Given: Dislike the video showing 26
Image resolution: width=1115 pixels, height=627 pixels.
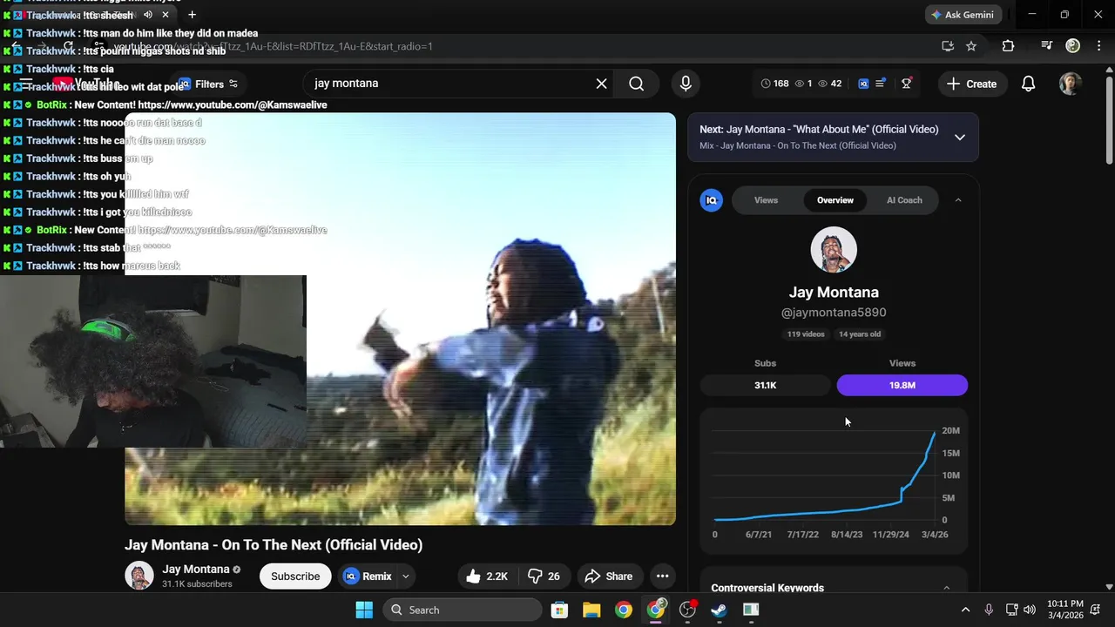Looking at the screenshot, I should click(x=544, y=576).
